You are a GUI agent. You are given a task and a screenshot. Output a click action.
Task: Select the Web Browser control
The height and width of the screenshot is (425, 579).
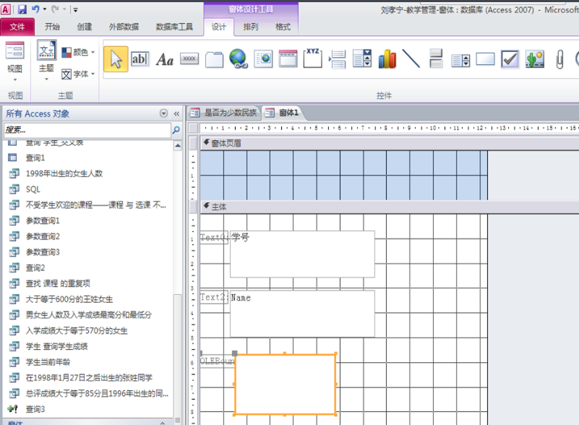coord(263,59)
